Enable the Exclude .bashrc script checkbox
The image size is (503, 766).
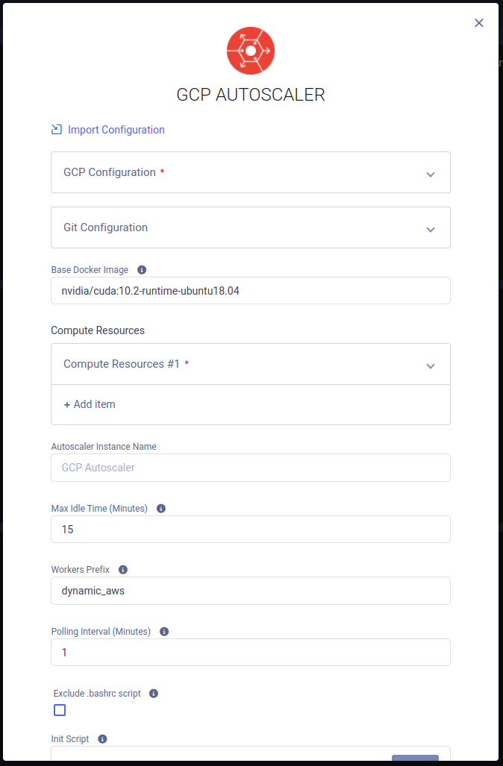(60, 710)
